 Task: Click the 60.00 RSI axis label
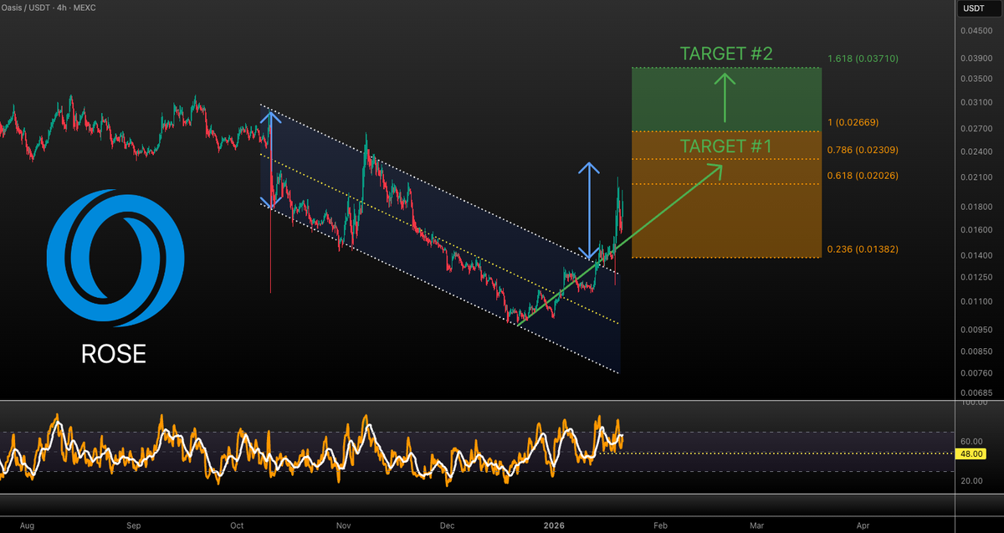[x=971, y=441]
